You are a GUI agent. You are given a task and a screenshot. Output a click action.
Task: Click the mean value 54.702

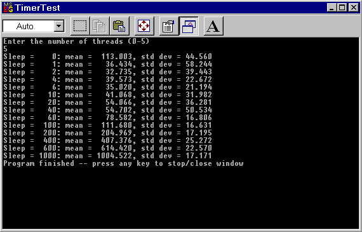point(119,110)
